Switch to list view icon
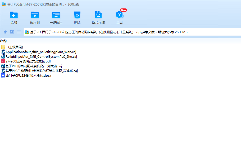 19,32
